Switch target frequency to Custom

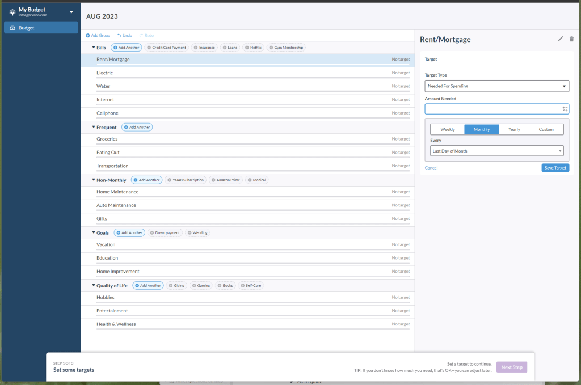546,129
